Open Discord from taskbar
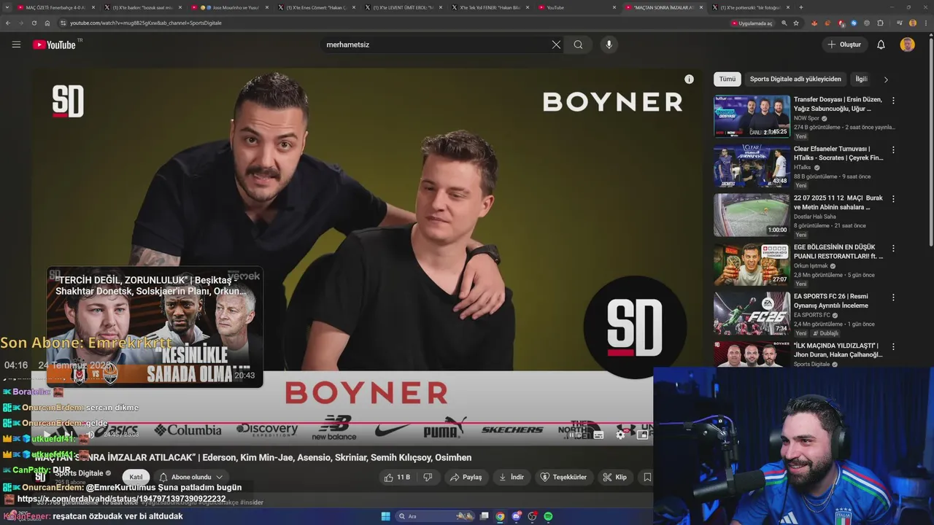This screenshot has width=934, height=525. point(516,516)
